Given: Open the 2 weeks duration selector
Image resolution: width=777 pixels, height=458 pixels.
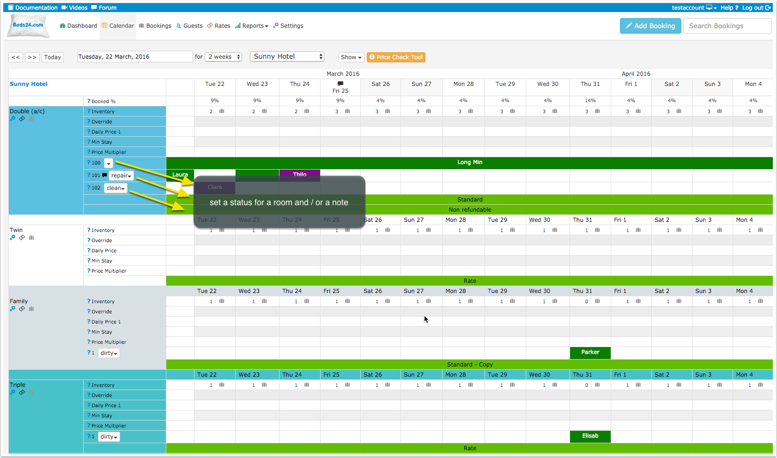Looking at the screenshot, I should pos(224,57).
